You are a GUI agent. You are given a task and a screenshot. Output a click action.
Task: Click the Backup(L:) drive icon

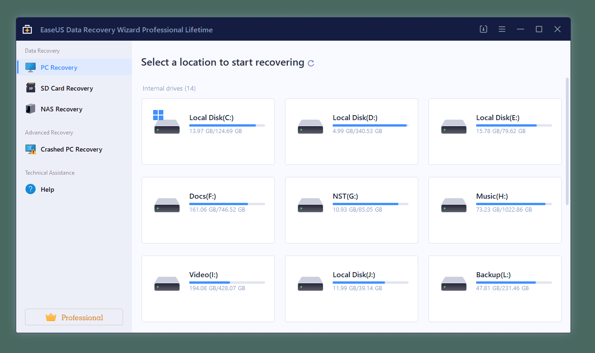(453, 284)
